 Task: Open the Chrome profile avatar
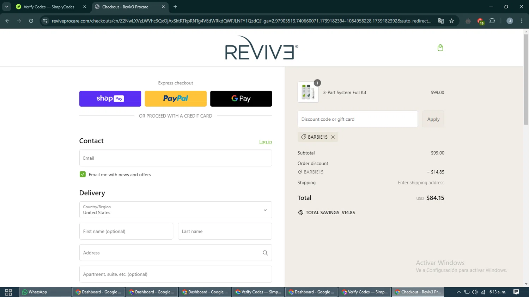(510, 21)
